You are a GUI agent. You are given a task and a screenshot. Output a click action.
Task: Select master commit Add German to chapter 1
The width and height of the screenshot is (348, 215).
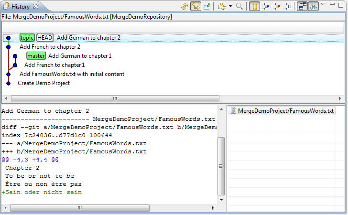[80, 56]
